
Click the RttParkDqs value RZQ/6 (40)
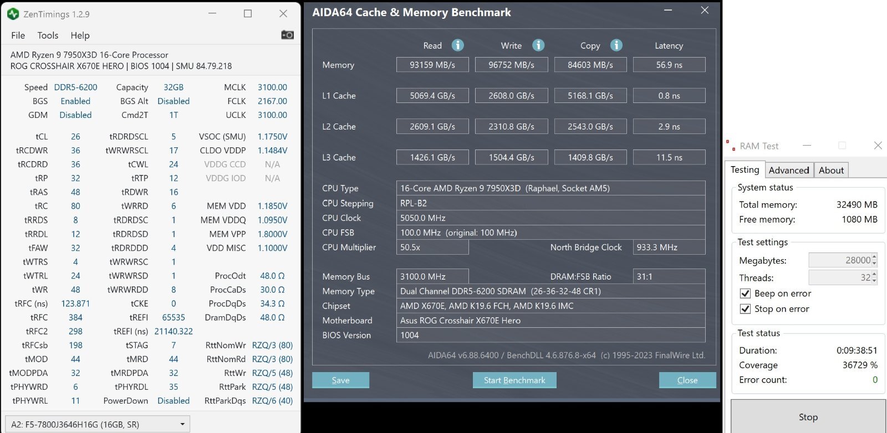(x=272, y=401)
